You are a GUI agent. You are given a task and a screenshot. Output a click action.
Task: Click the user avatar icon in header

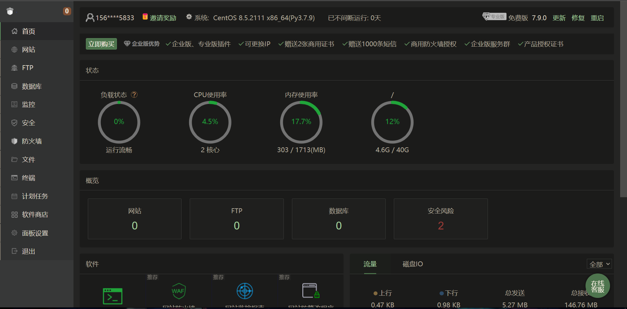pyautogui.click(x=90, y=18)
